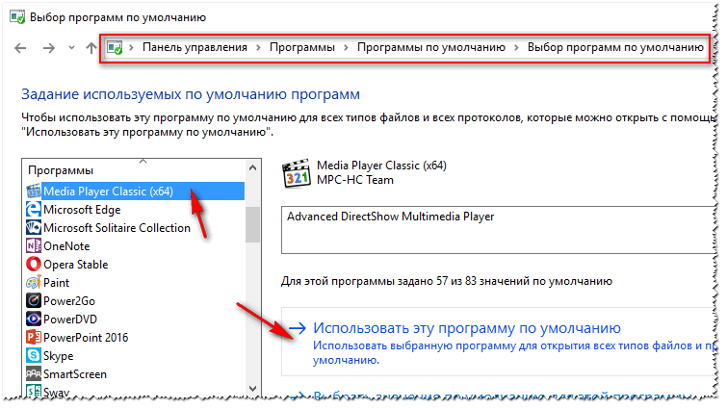
Task: Click the Opera Stable red icon
Action: click(34, 264)
